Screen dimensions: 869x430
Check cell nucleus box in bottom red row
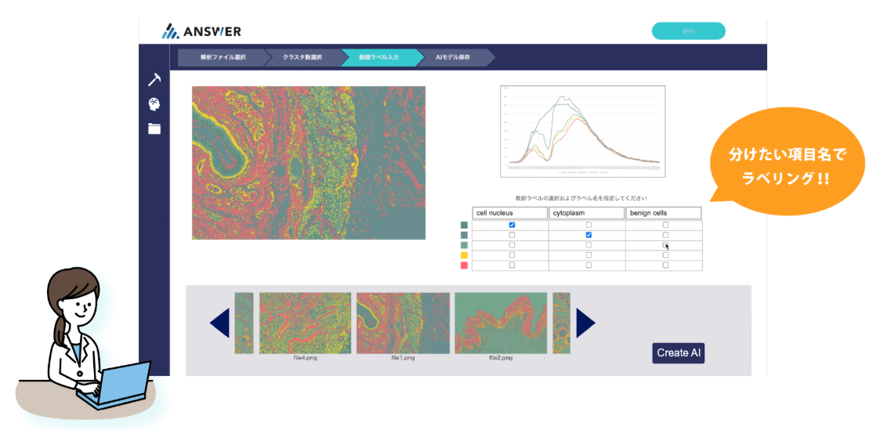pos(512,266)
